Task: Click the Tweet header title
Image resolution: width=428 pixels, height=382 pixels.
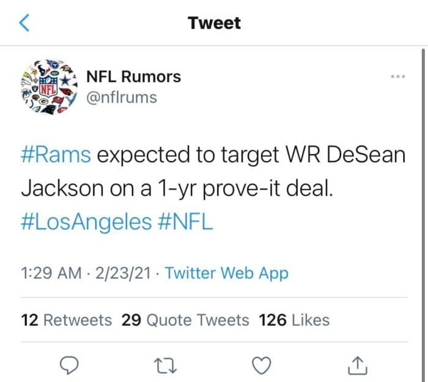Action: tap(214, 23)
